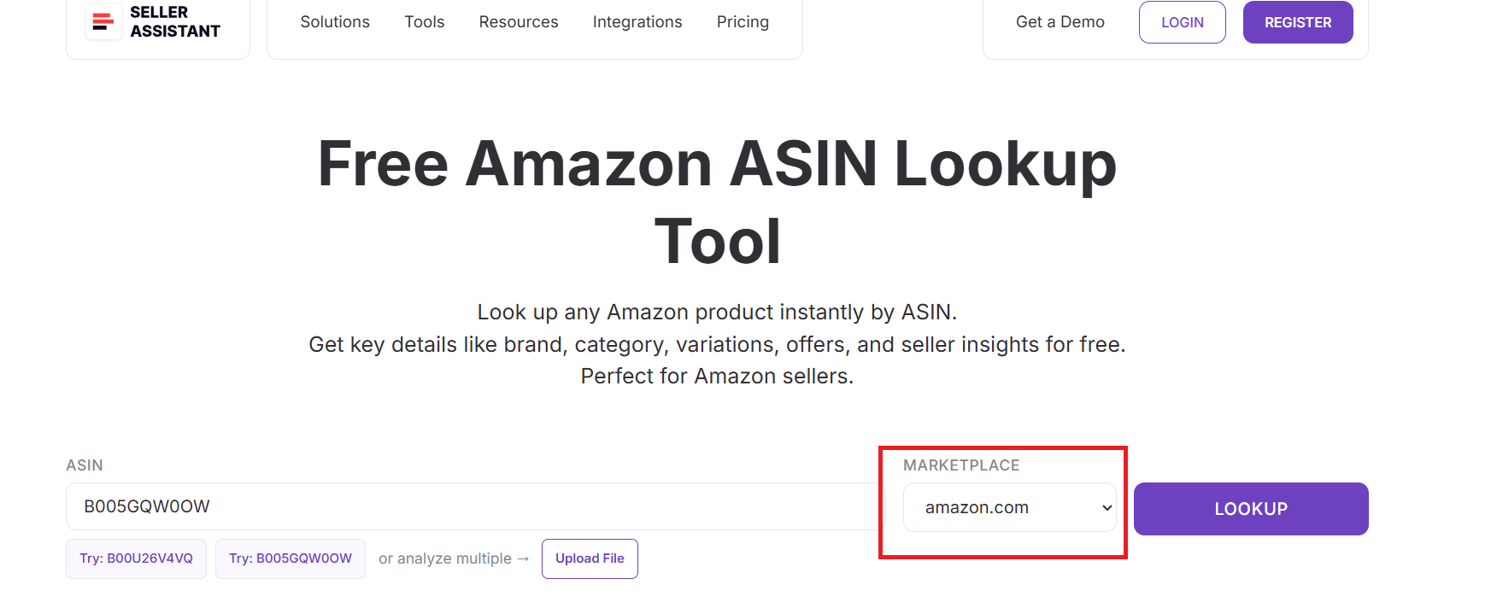Screen dimensions: 1497x608
Task: Click the MARKETPLACE label above the dropdown
Action: click(x=961, y=465)
